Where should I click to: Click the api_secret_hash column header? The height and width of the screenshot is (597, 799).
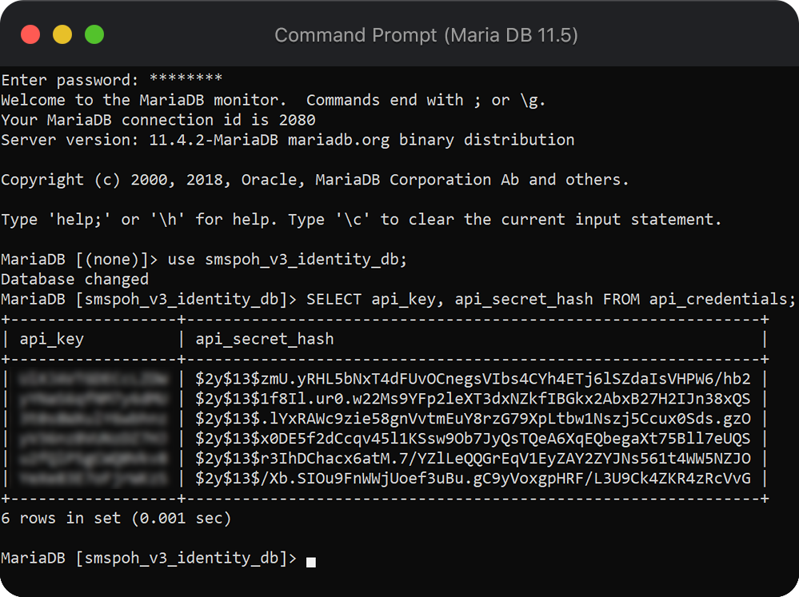(264, 340)
